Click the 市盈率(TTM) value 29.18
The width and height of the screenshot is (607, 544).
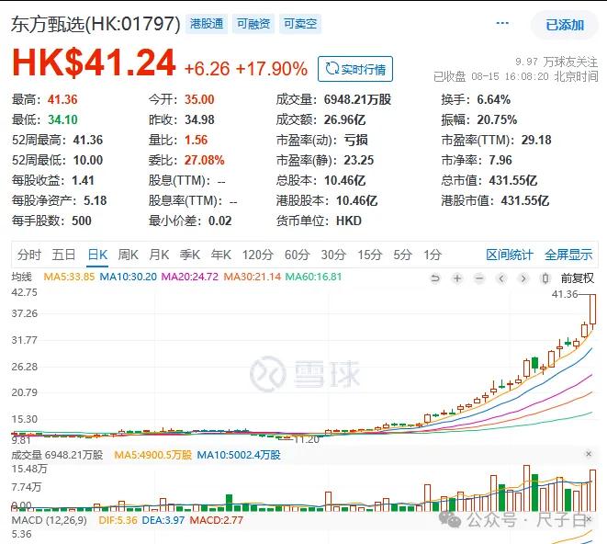[536, 140]
